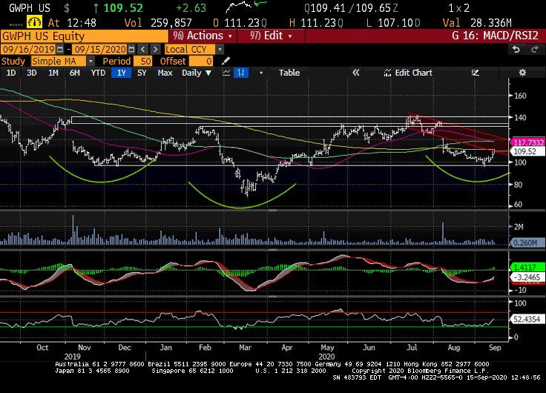
Task: Click the pencil edit study icon
Action: 226,62
